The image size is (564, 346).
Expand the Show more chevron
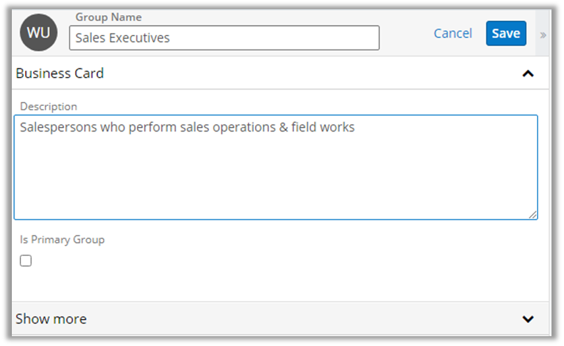click(528, 319)
